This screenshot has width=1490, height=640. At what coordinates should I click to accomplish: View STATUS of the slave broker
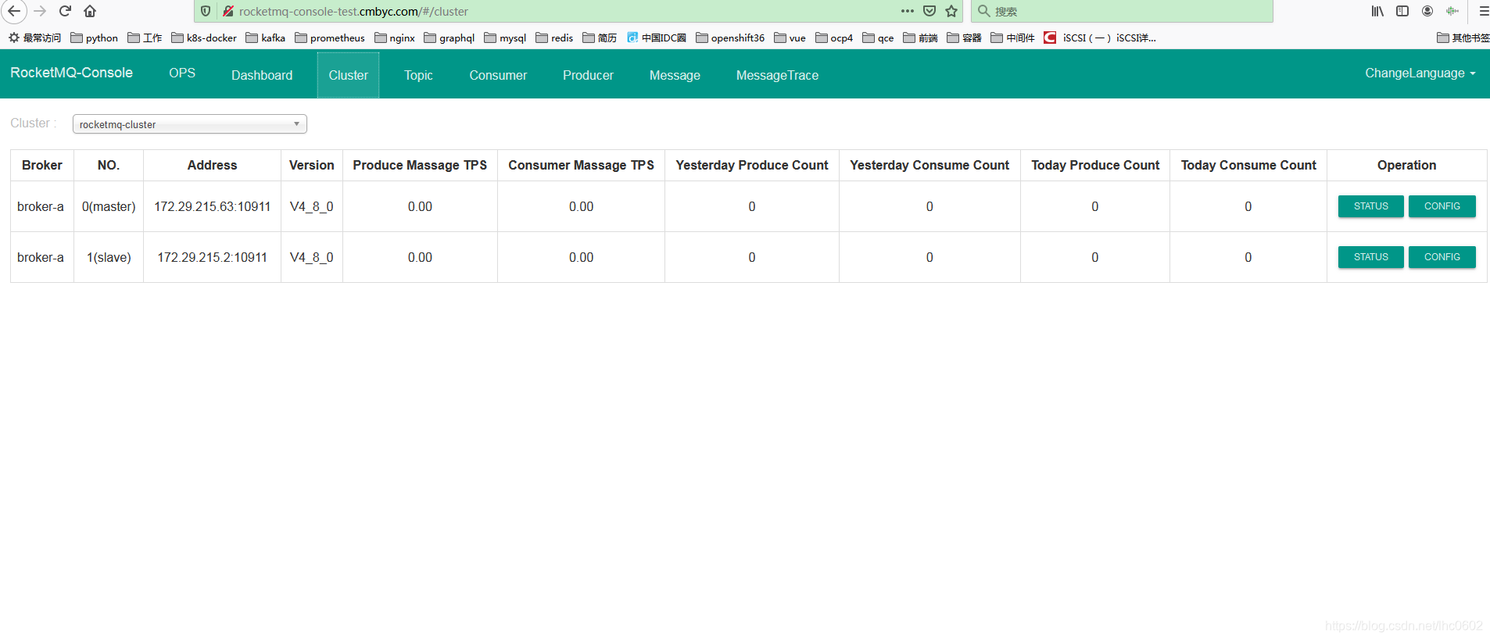[1370, 257]
